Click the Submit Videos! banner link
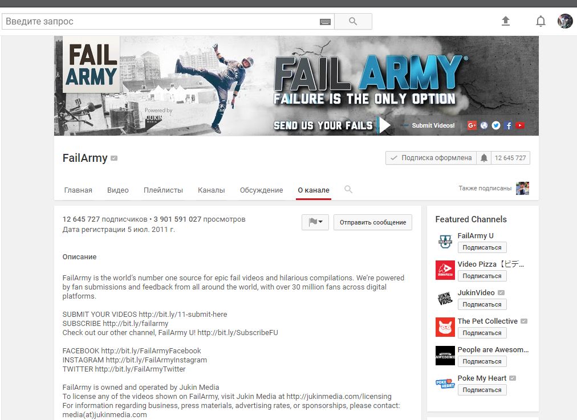577x420 pixels. 433,125
